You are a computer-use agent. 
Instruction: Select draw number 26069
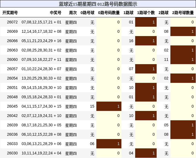click(x=12, y=31)
